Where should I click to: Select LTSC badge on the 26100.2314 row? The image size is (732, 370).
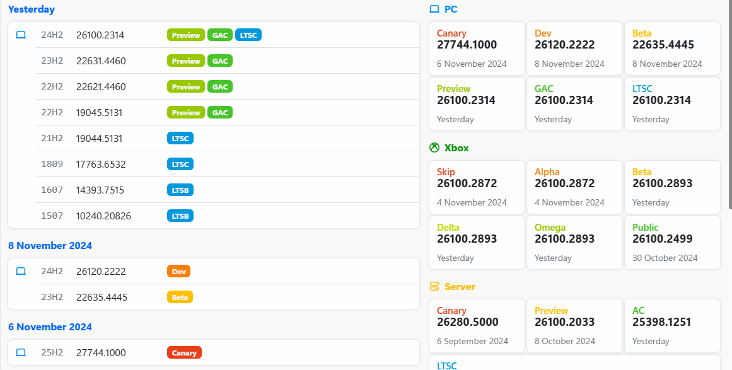248,35
